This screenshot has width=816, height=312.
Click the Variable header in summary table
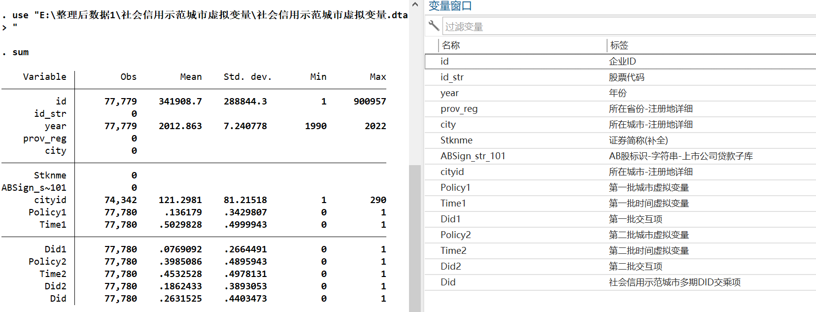pos(44,77)
